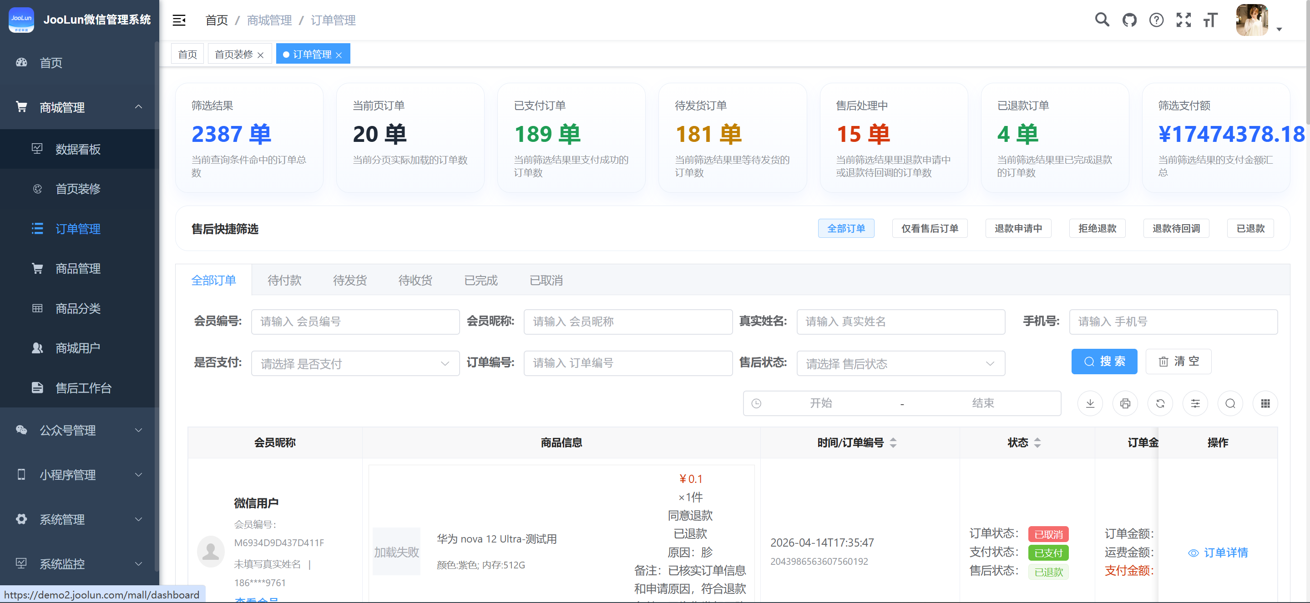Expand the 系统监控 sidebar group
Viewport: 1310px width, 603px height.
click(x=79, y=563)
